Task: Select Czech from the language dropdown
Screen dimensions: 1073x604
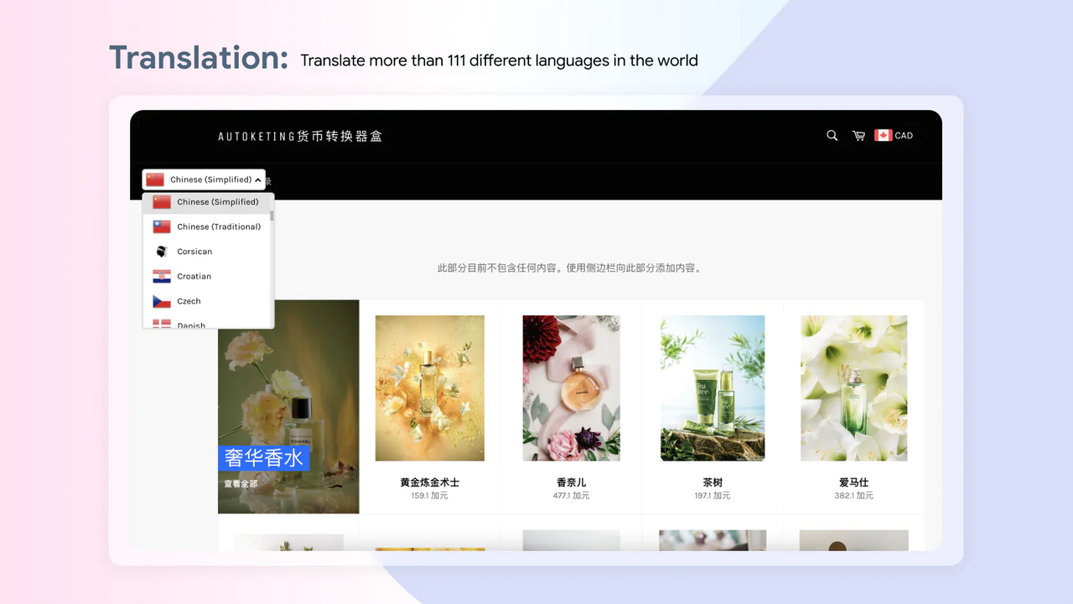Action: point(188,301)
